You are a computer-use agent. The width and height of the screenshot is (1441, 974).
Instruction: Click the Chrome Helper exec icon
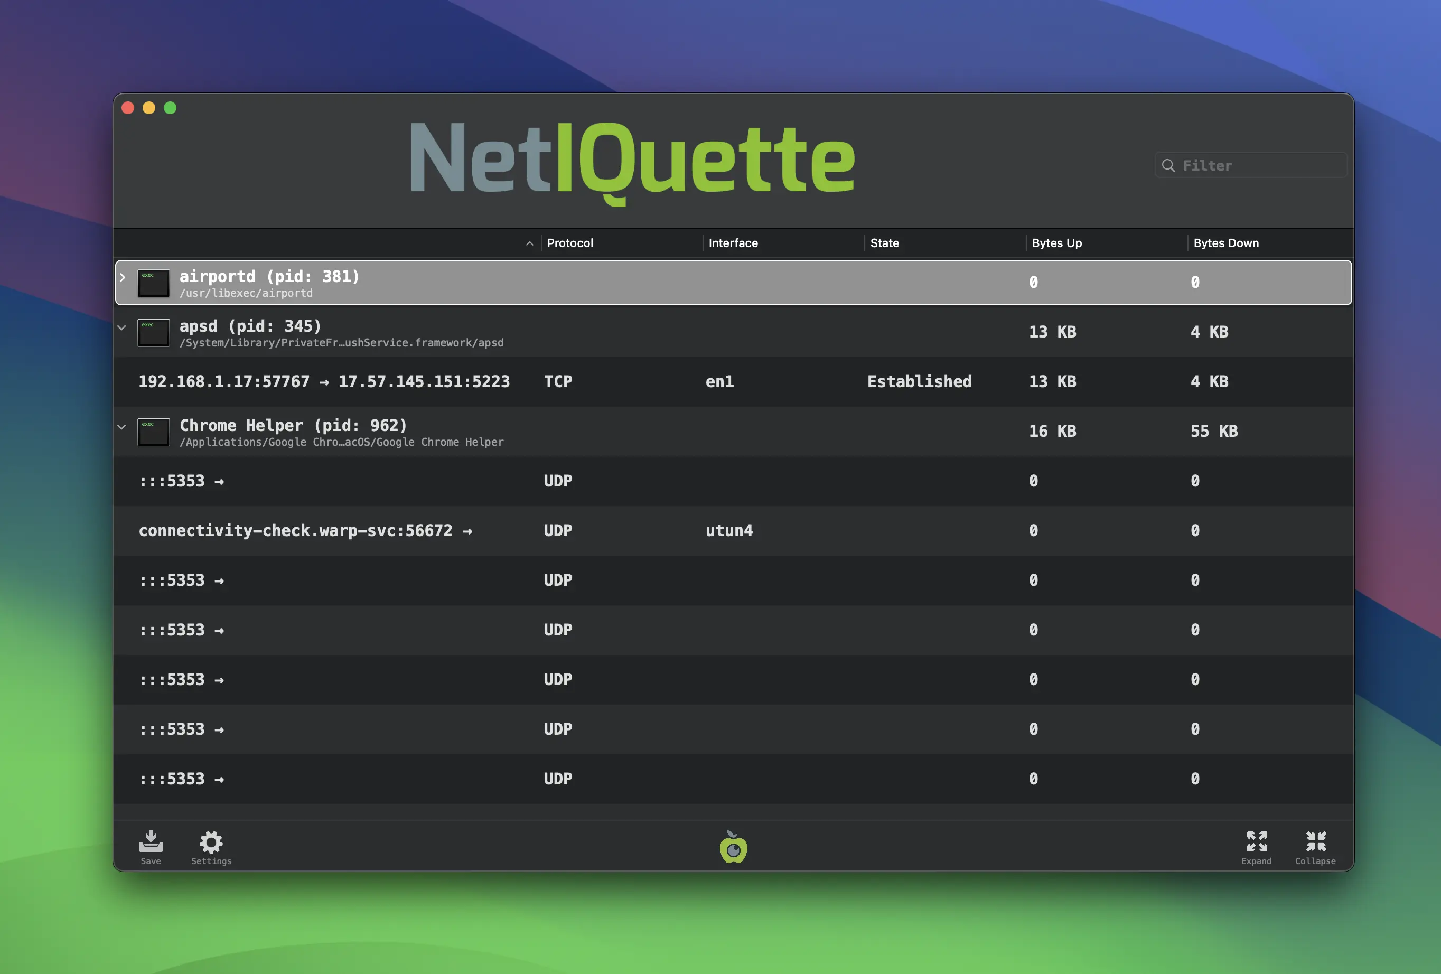click(153, 432)
